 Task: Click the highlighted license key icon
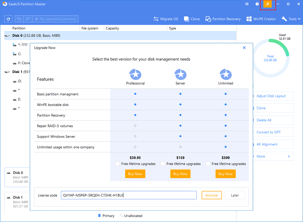tap(268, 4)
